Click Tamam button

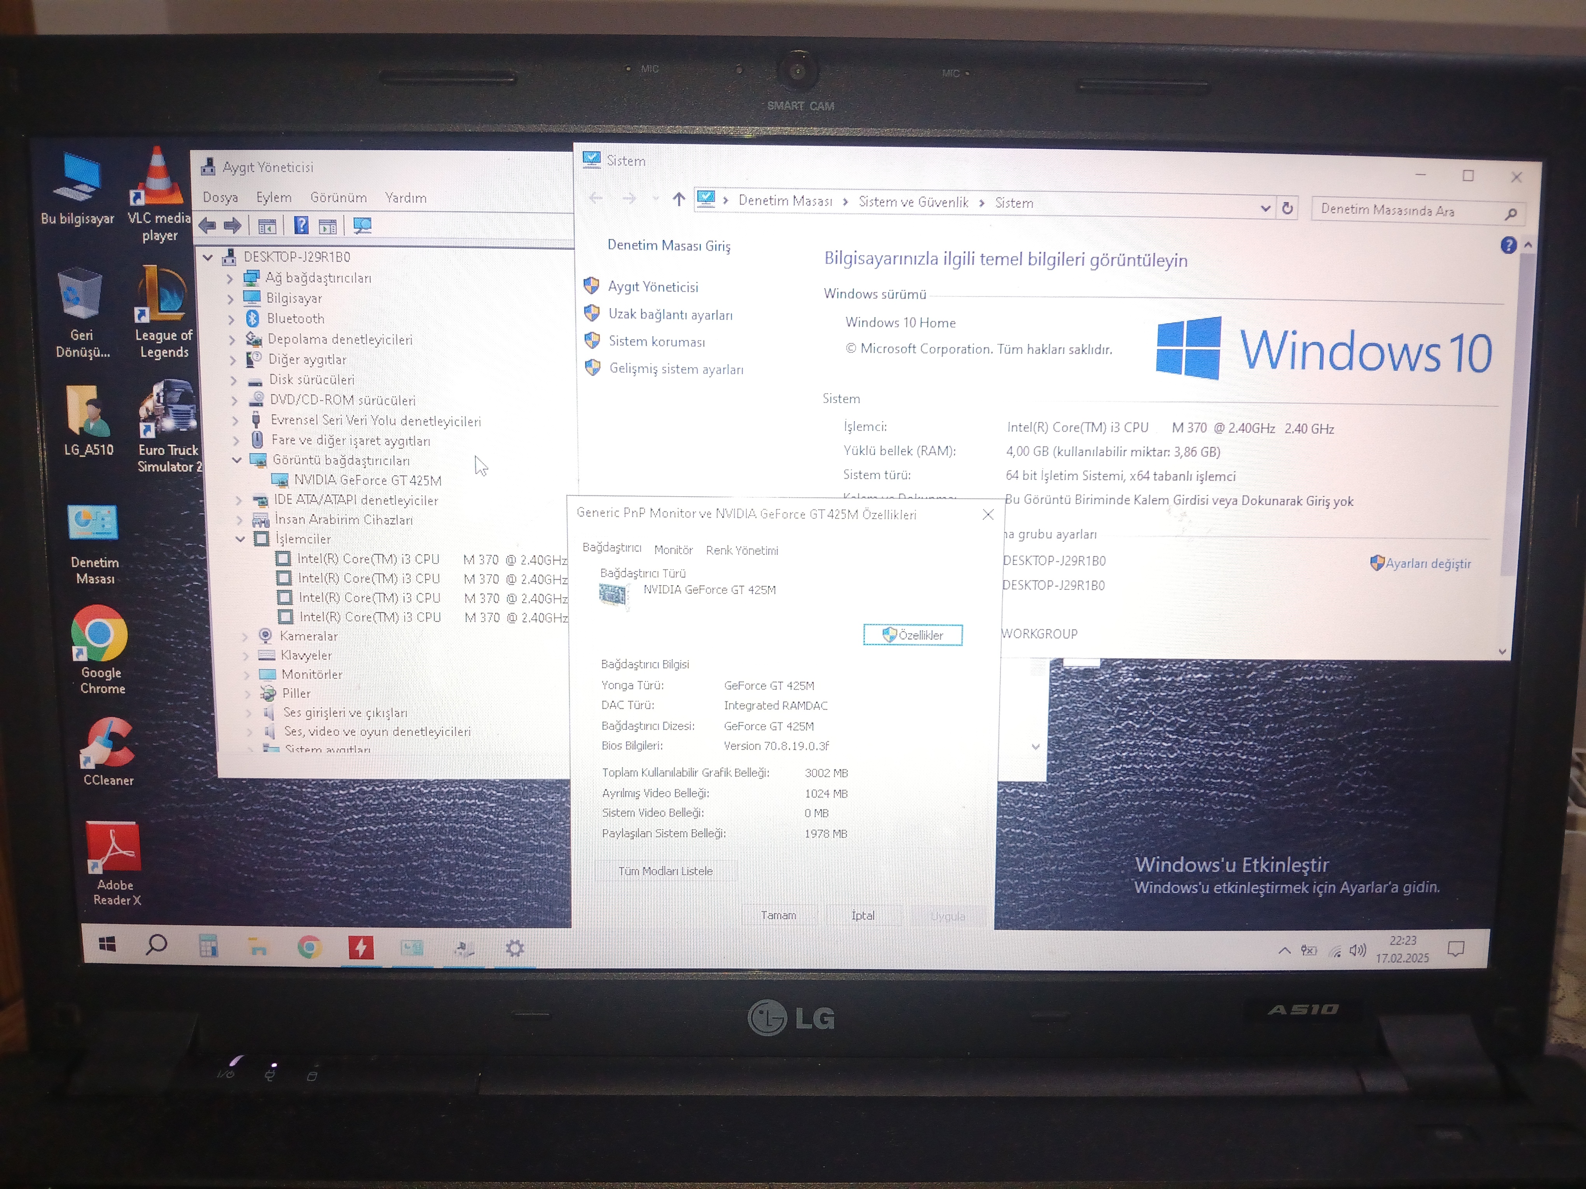[778, 915]
